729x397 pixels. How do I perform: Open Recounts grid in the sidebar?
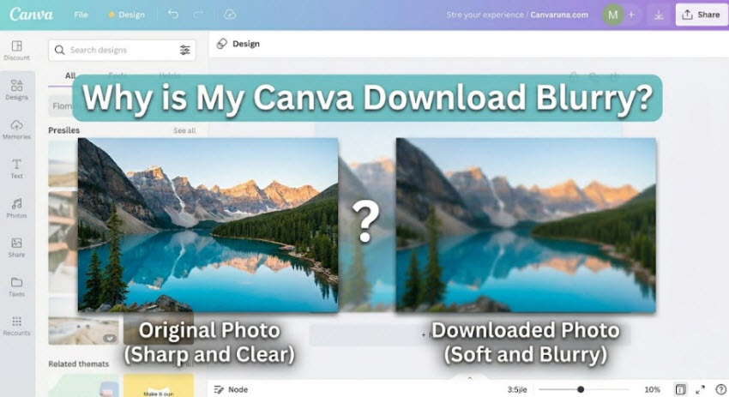coord(17,326)
